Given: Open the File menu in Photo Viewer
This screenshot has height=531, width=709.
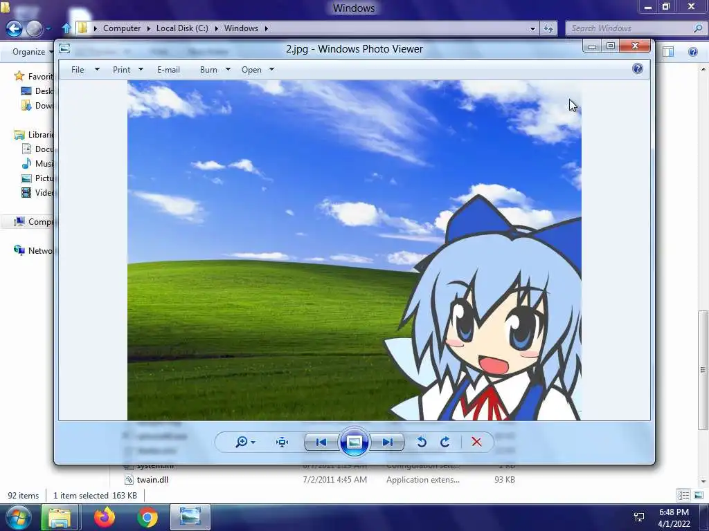Looking at the screenshot, I should [78, 70].
